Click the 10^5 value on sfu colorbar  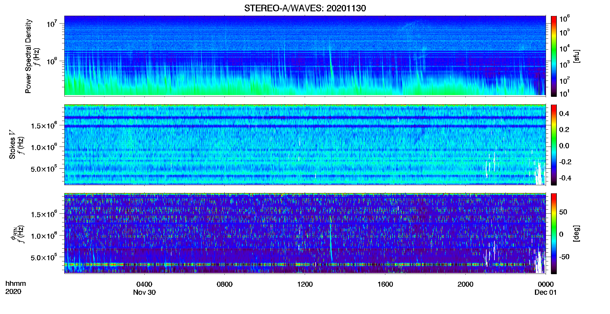click(x=565, y=32)
